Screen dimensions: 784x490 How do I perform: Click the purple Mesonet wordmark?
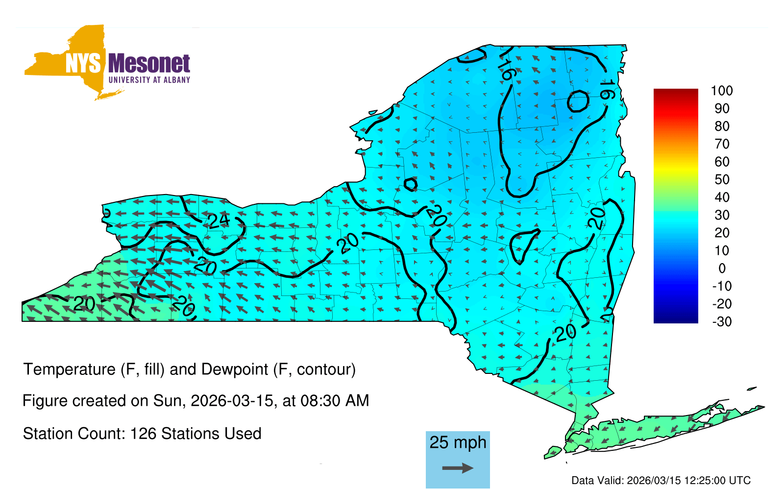pos(149,64)
